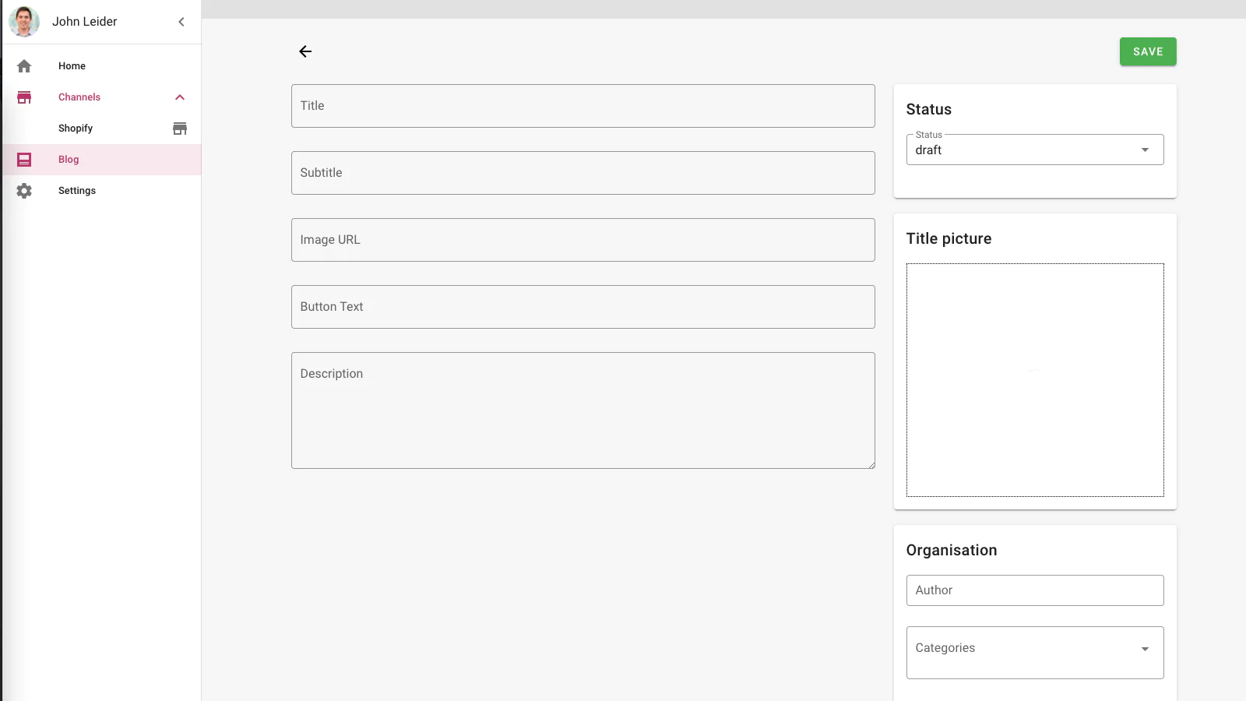
Task: Click the Shopify storefront icon
Action: coord(180,129)
